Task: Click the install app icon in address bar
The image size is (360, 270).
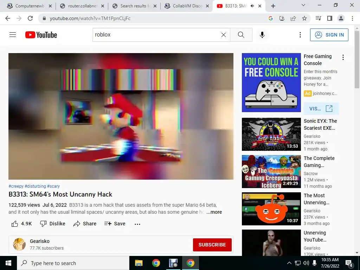Action: point(282,18)
